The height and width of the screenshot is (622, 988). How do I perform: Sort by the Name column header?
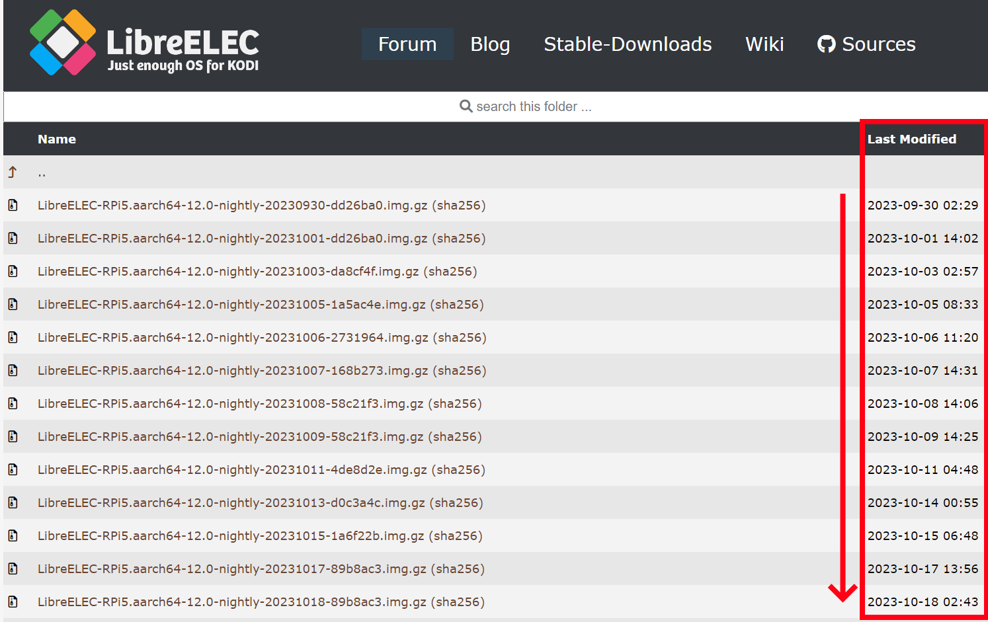(57, 139)
